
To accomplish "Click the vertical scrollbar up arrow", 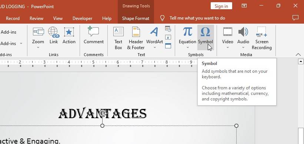I will (301, 62).
